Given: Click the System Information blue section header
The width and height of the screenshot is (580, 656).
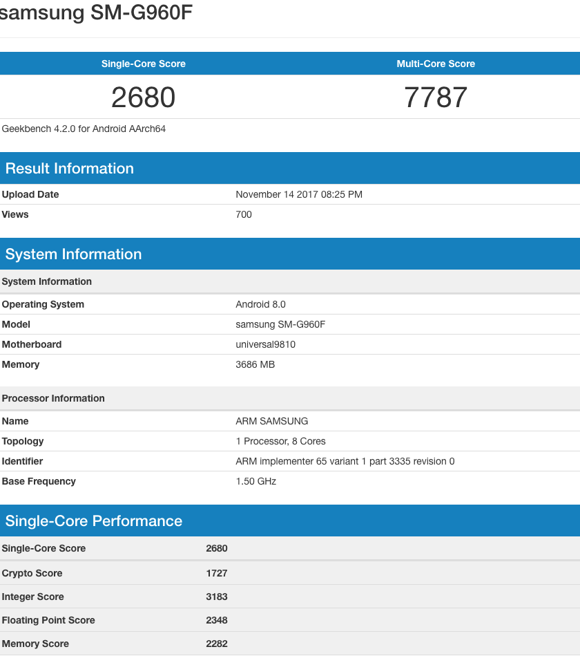Looking at the screenshot, I should (74, 254).
